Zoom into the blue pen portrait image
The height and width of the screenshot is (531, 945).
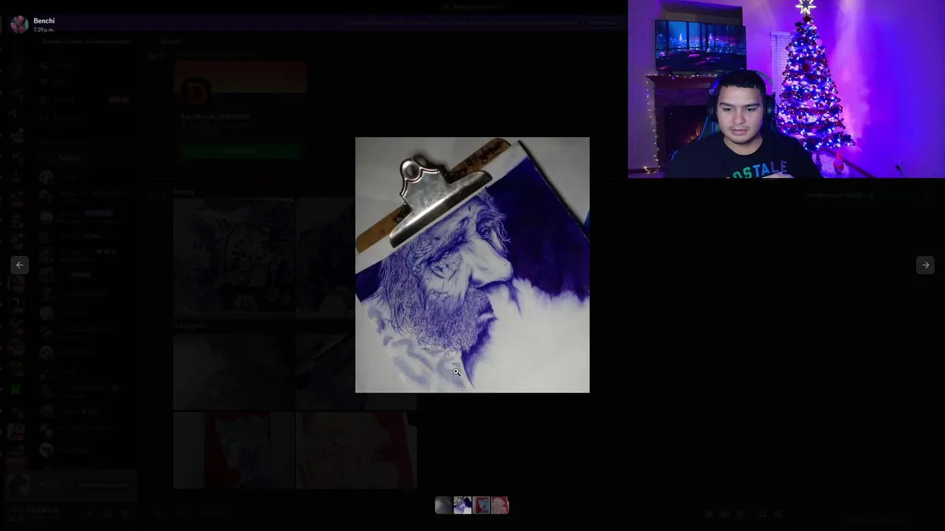pyautogui.click(x=472, y=265)
